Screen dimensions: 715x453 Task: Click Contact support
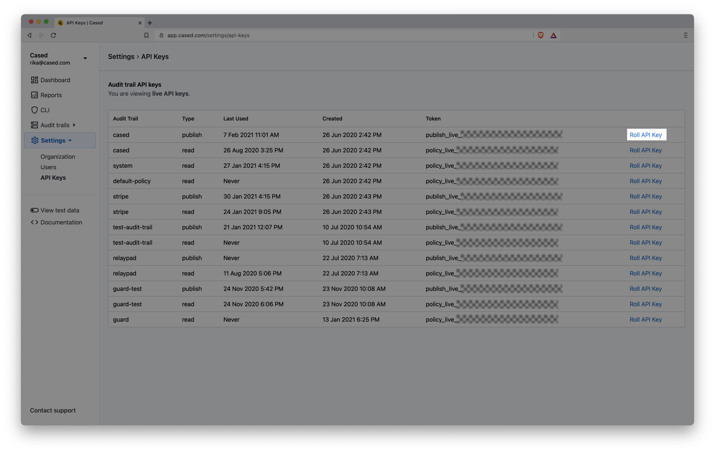point(53,410)
